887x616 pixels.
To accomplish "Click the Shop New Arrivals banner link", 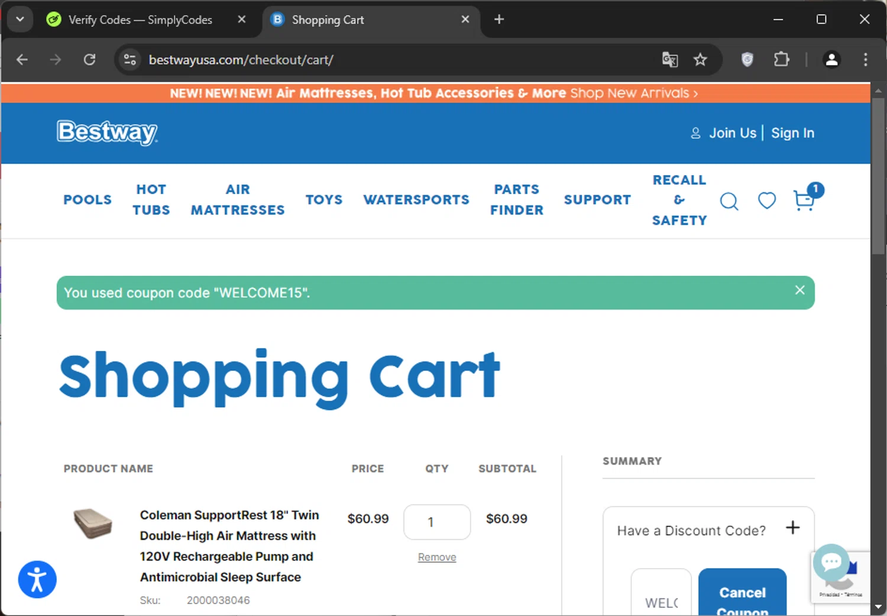I will click(x=634, y=93).
